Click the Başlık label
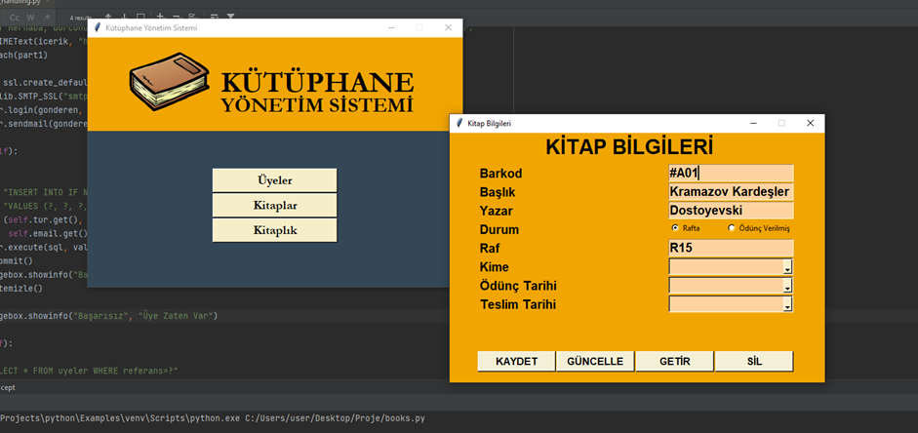Image resolution: width=918 pixels, height=433 pixels. coord(498,192)
